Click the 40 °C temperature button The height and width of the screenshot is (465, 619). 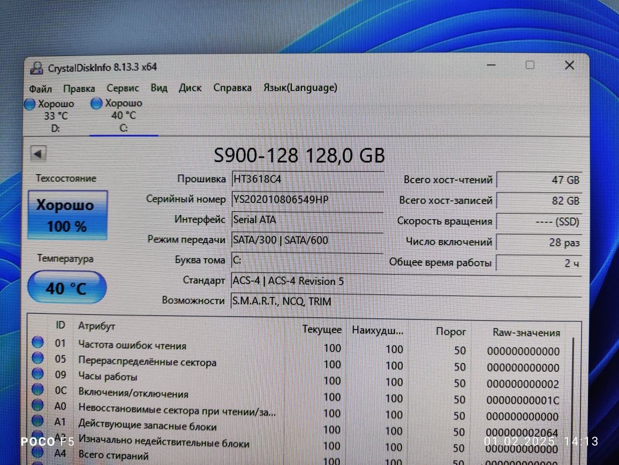[x=67, y=288]
